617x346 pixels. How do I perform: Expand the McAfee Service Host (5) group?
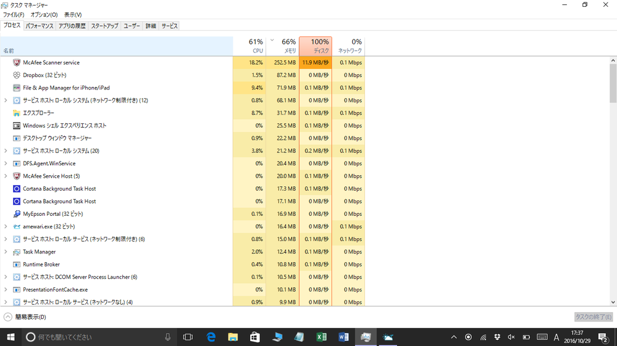pyautogui.click(x=6, y=176)
